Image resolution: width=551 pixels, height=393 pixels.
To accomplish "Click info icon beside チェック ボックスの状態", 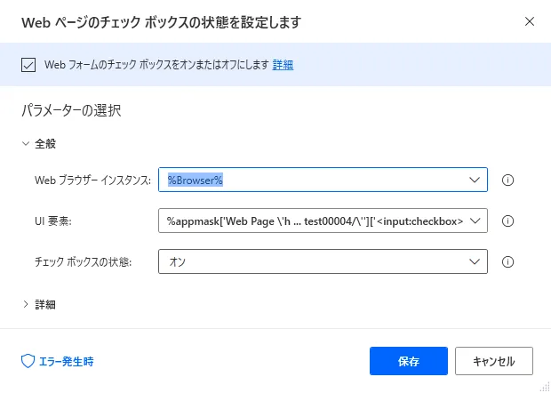I will 509,261.
